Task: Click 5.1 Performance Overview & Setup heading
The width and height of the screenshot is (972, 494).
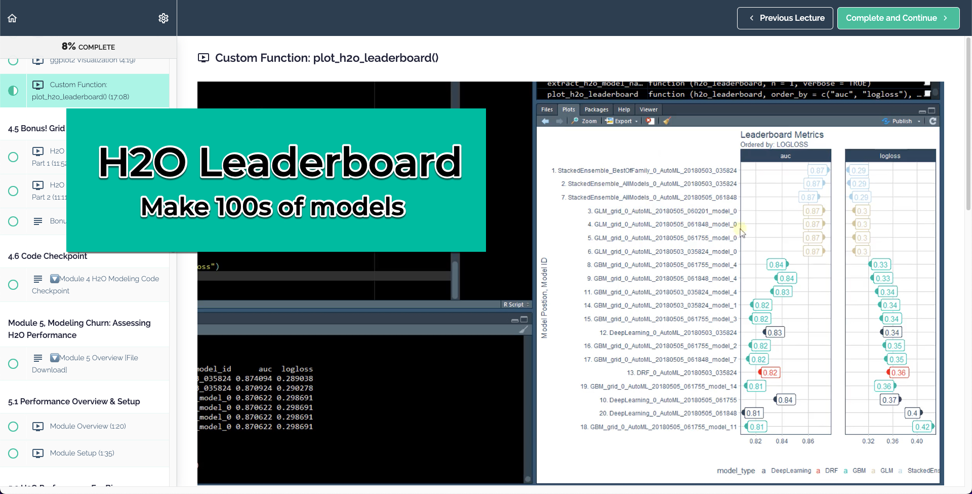Action: click(x=74, y=401)
